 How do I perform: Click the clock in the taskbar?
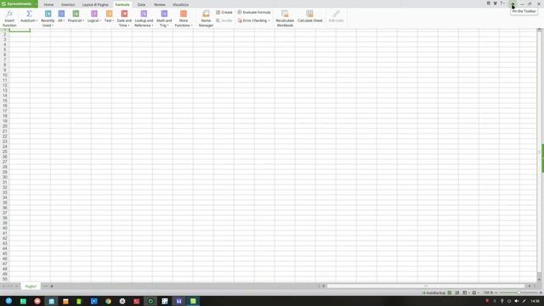coord(535,301)
